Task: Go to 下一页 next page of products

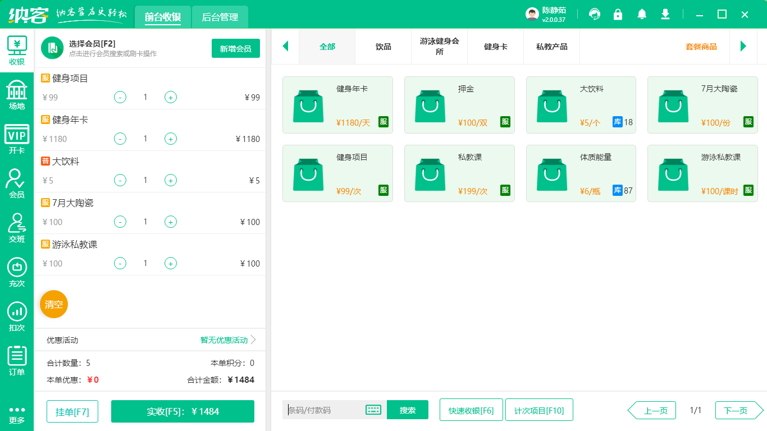Action: click(x=738, y=410)
